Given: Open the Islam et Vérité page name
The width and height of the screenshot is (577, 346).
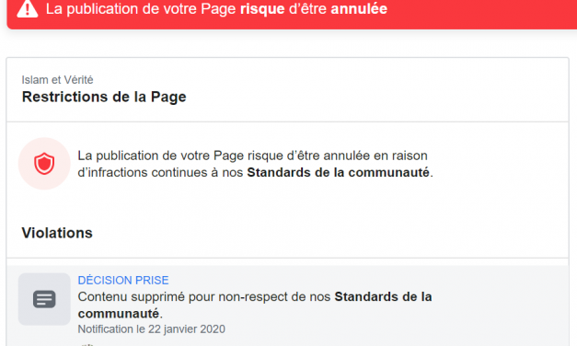Looking at the screenshot, I should tap(57, 79).
